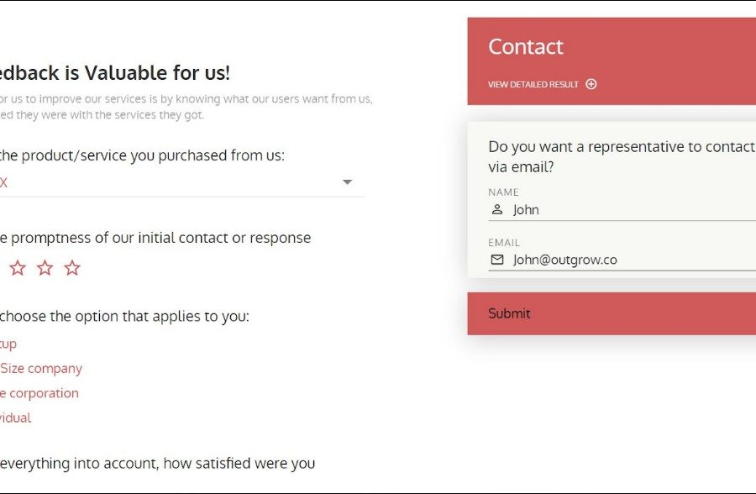Choose the Individual option
Image resolution: width=756 pixels, height=494 pixels.
pyautogui.click(x=16, y=418)
